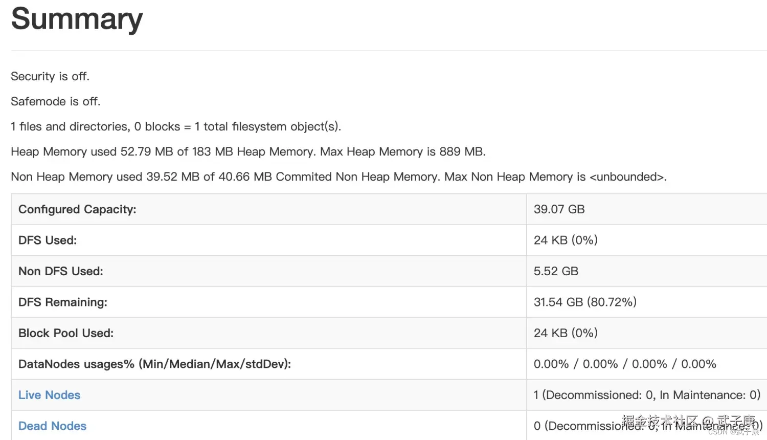Click the 'Safemode is off.' text
This screenshot has height=440, width=767.
pyautogui.click(x=56, y=101)
